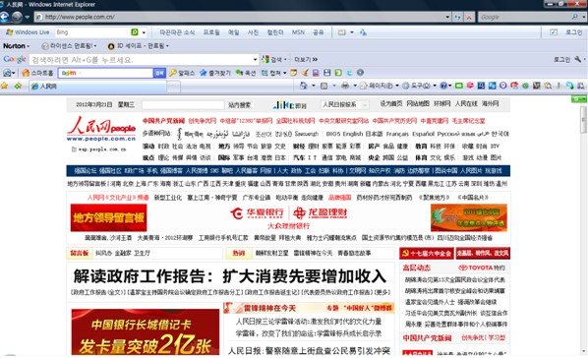Click the broom cleanup icon in toolbar

[x=305, y=73]
